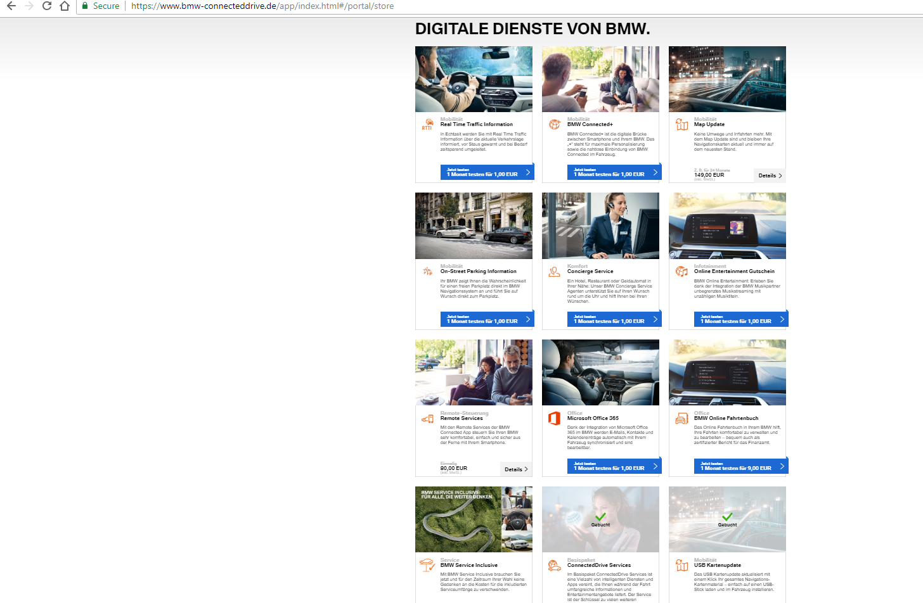Image resolution: width=923 pixels, height=603 pixels.
Task: Click the browser home icon
Action: coord(65,6)
